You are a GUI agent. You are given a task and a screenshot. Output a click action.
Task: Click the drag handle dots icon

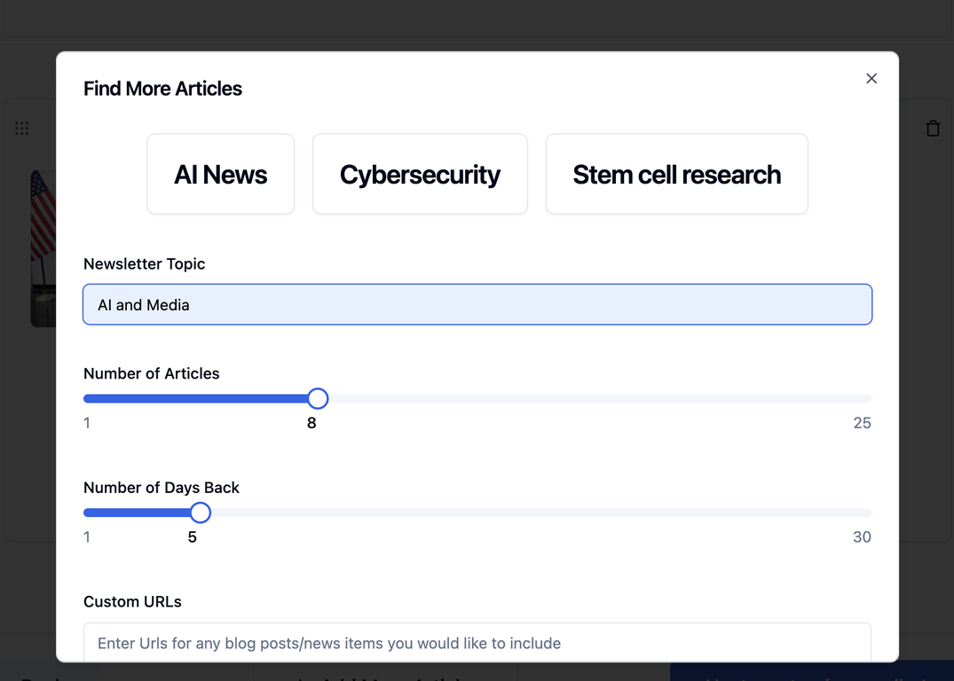click(22, 128)
